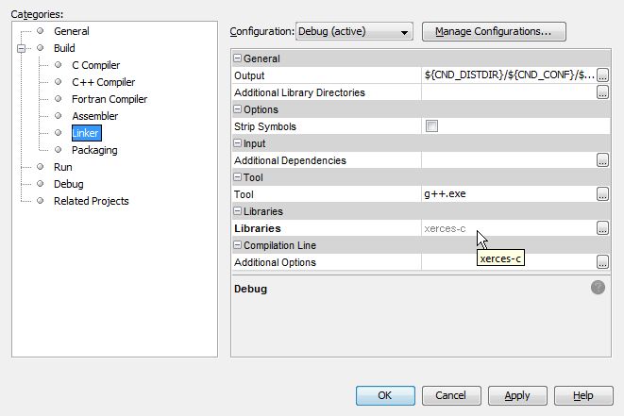
Task: Click the OK button
Action: click(384, 395)
